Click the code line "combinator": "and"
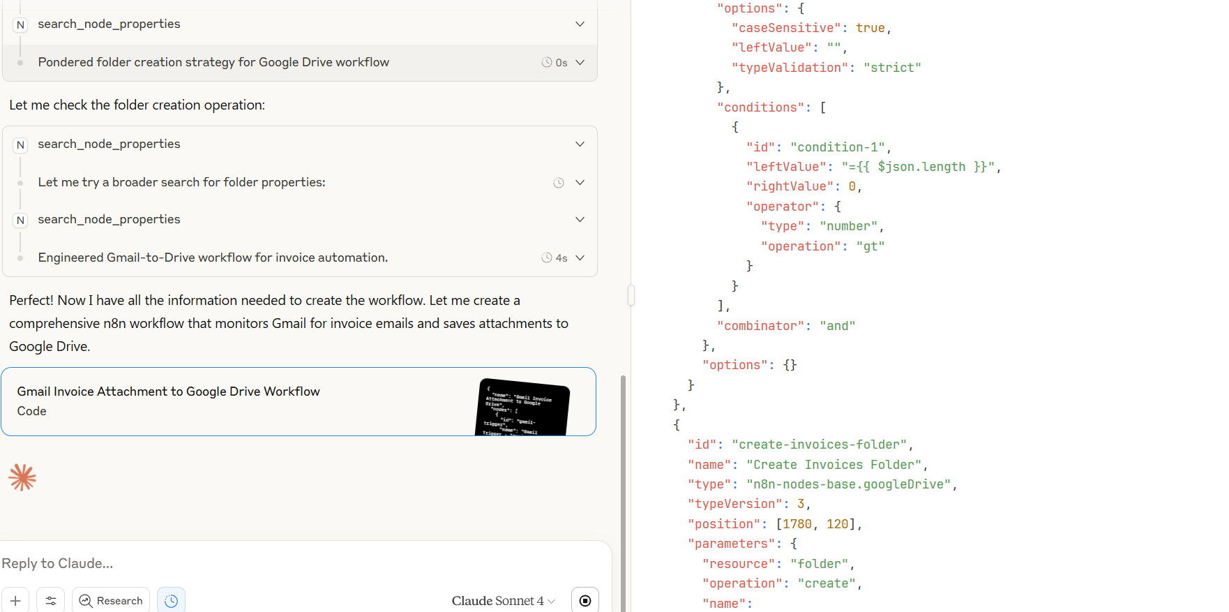This screenshot has width=1229, height=612. coord(786,326)
